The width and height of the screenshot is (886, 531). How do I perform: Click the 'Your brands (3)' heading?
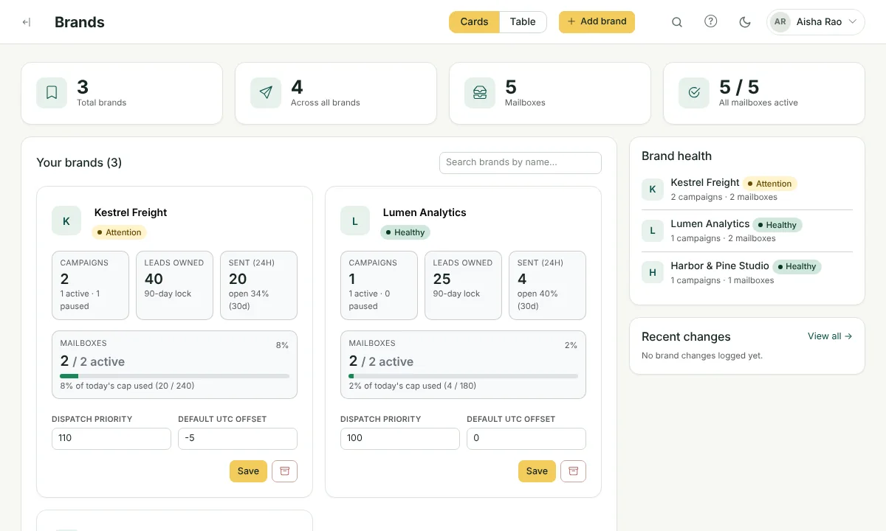pyautogui.click(x=79, y=163)
